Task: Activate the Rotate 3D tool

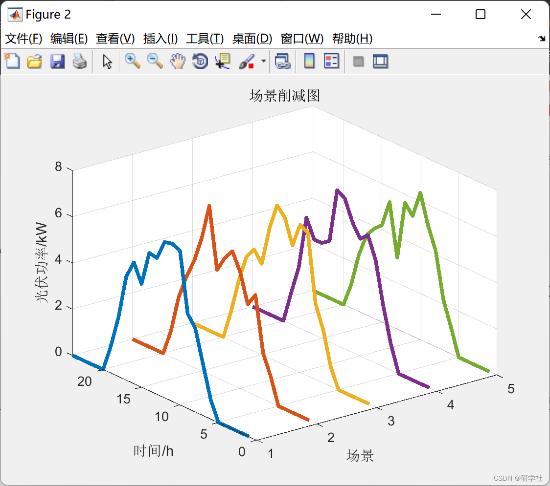Action: point(200,61)
